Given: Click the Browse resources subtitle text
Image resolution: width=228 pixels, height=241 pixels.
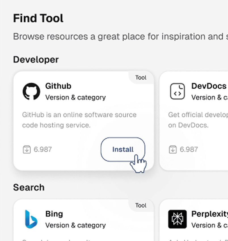Looking at the screenshot, I should (x=121, y=37).
